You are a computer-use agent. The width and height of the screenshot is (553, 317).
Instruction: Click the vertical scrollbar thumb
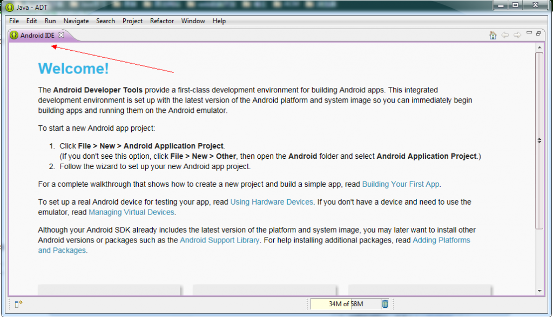point(539,140)
